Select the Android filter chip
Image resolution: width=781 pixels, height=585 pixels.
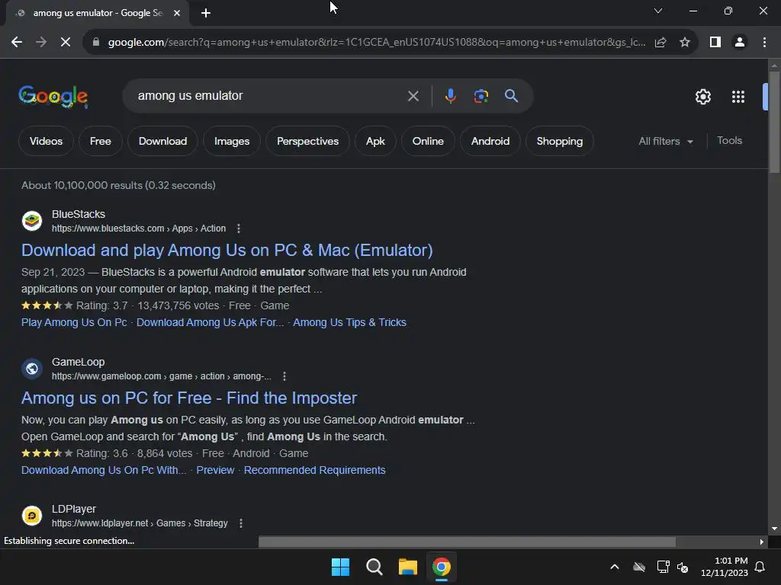point(490,141)
